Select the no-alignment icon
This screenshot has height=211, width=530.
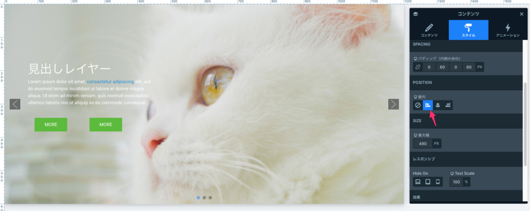pos(418,105)
